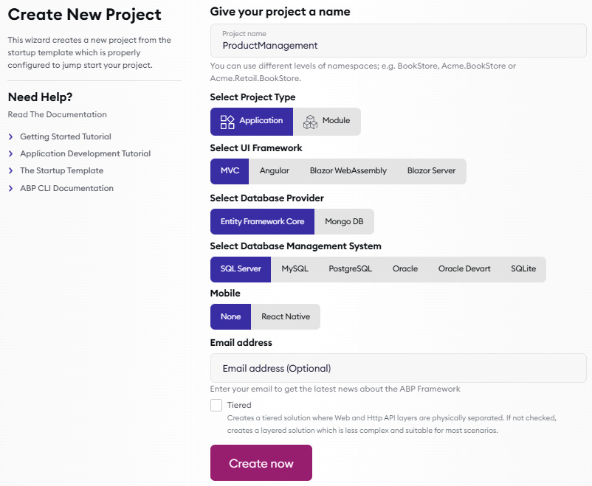Select Blazor Server UI framework
The width and height of the screenshot is (592, 486).
(431, 171)
